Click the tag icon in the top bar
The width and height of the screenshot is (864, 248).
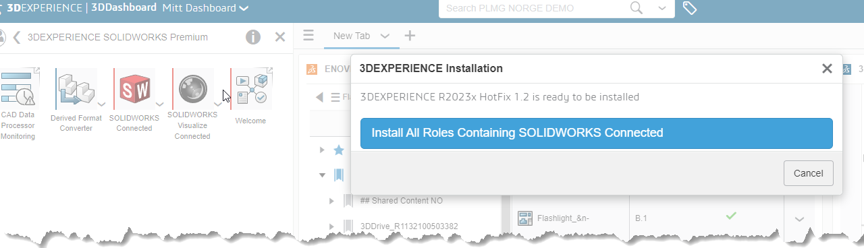689,8
